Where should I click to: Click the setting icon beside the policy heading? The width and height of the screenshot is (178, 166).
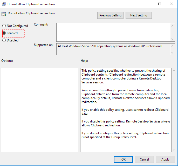coord(4,14)
